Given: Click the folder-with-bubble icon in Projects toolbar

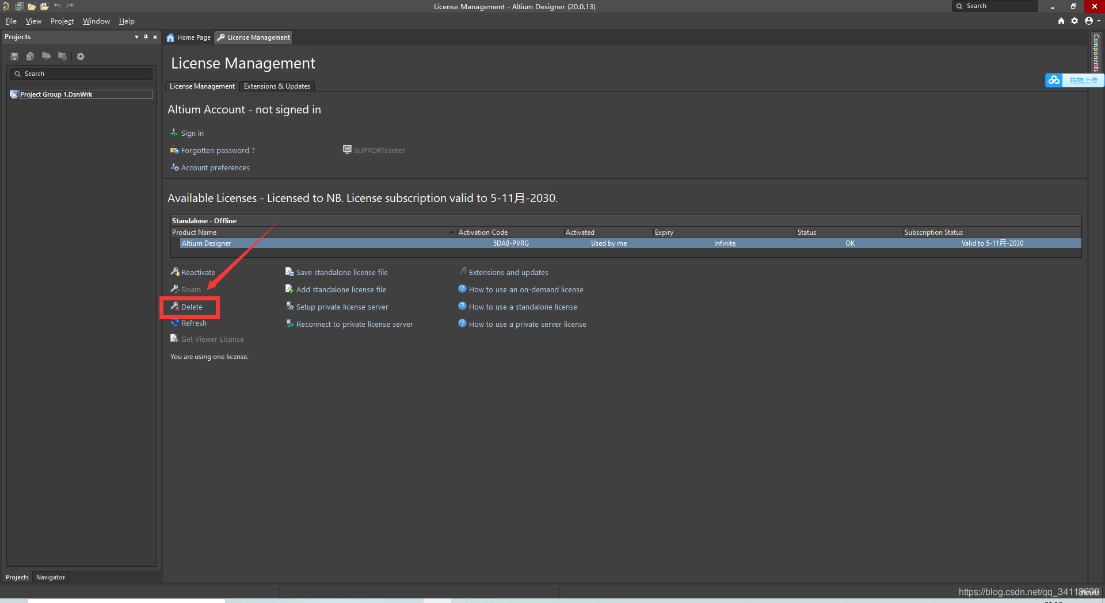Looking at the screenshot, I should click(x=46, y=56).
